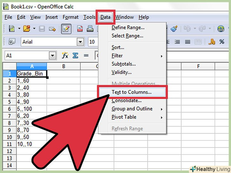Click the Format Paintbrush icon
This screenshot has width=231, height=173.
click(174, 29)
